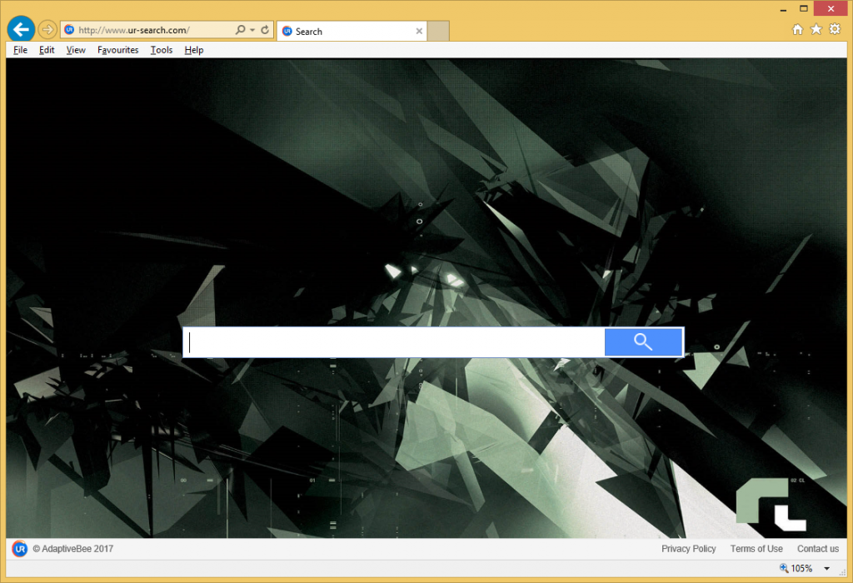Screen dimensions: 853x583
Task: Open a new tab
Action: click(x=438, y=32)
